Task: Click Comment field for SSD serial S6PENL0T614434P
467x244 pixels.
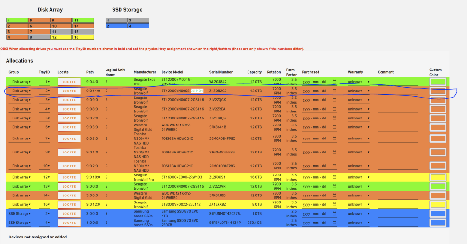Action: [398, 223]
